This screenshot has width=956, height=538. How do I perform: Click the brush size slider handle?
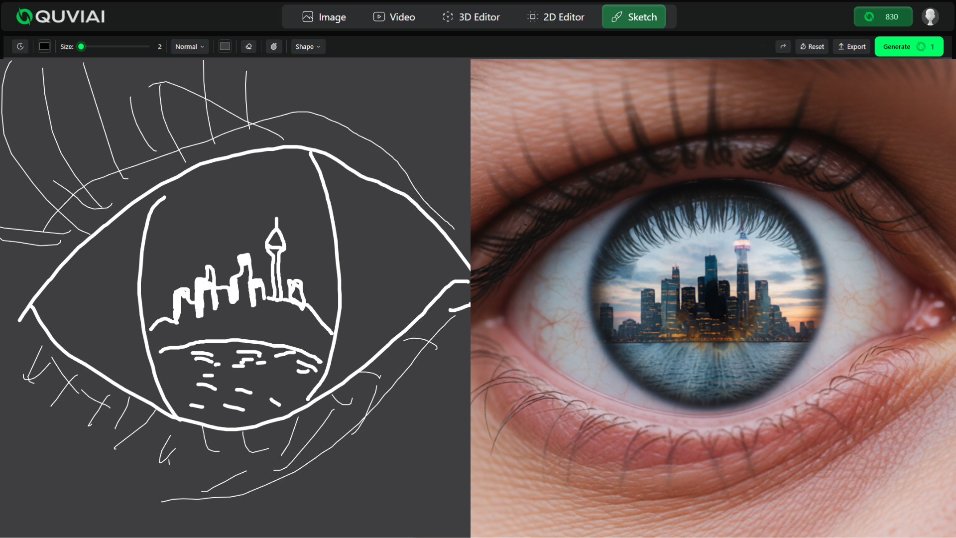point(81,46)
